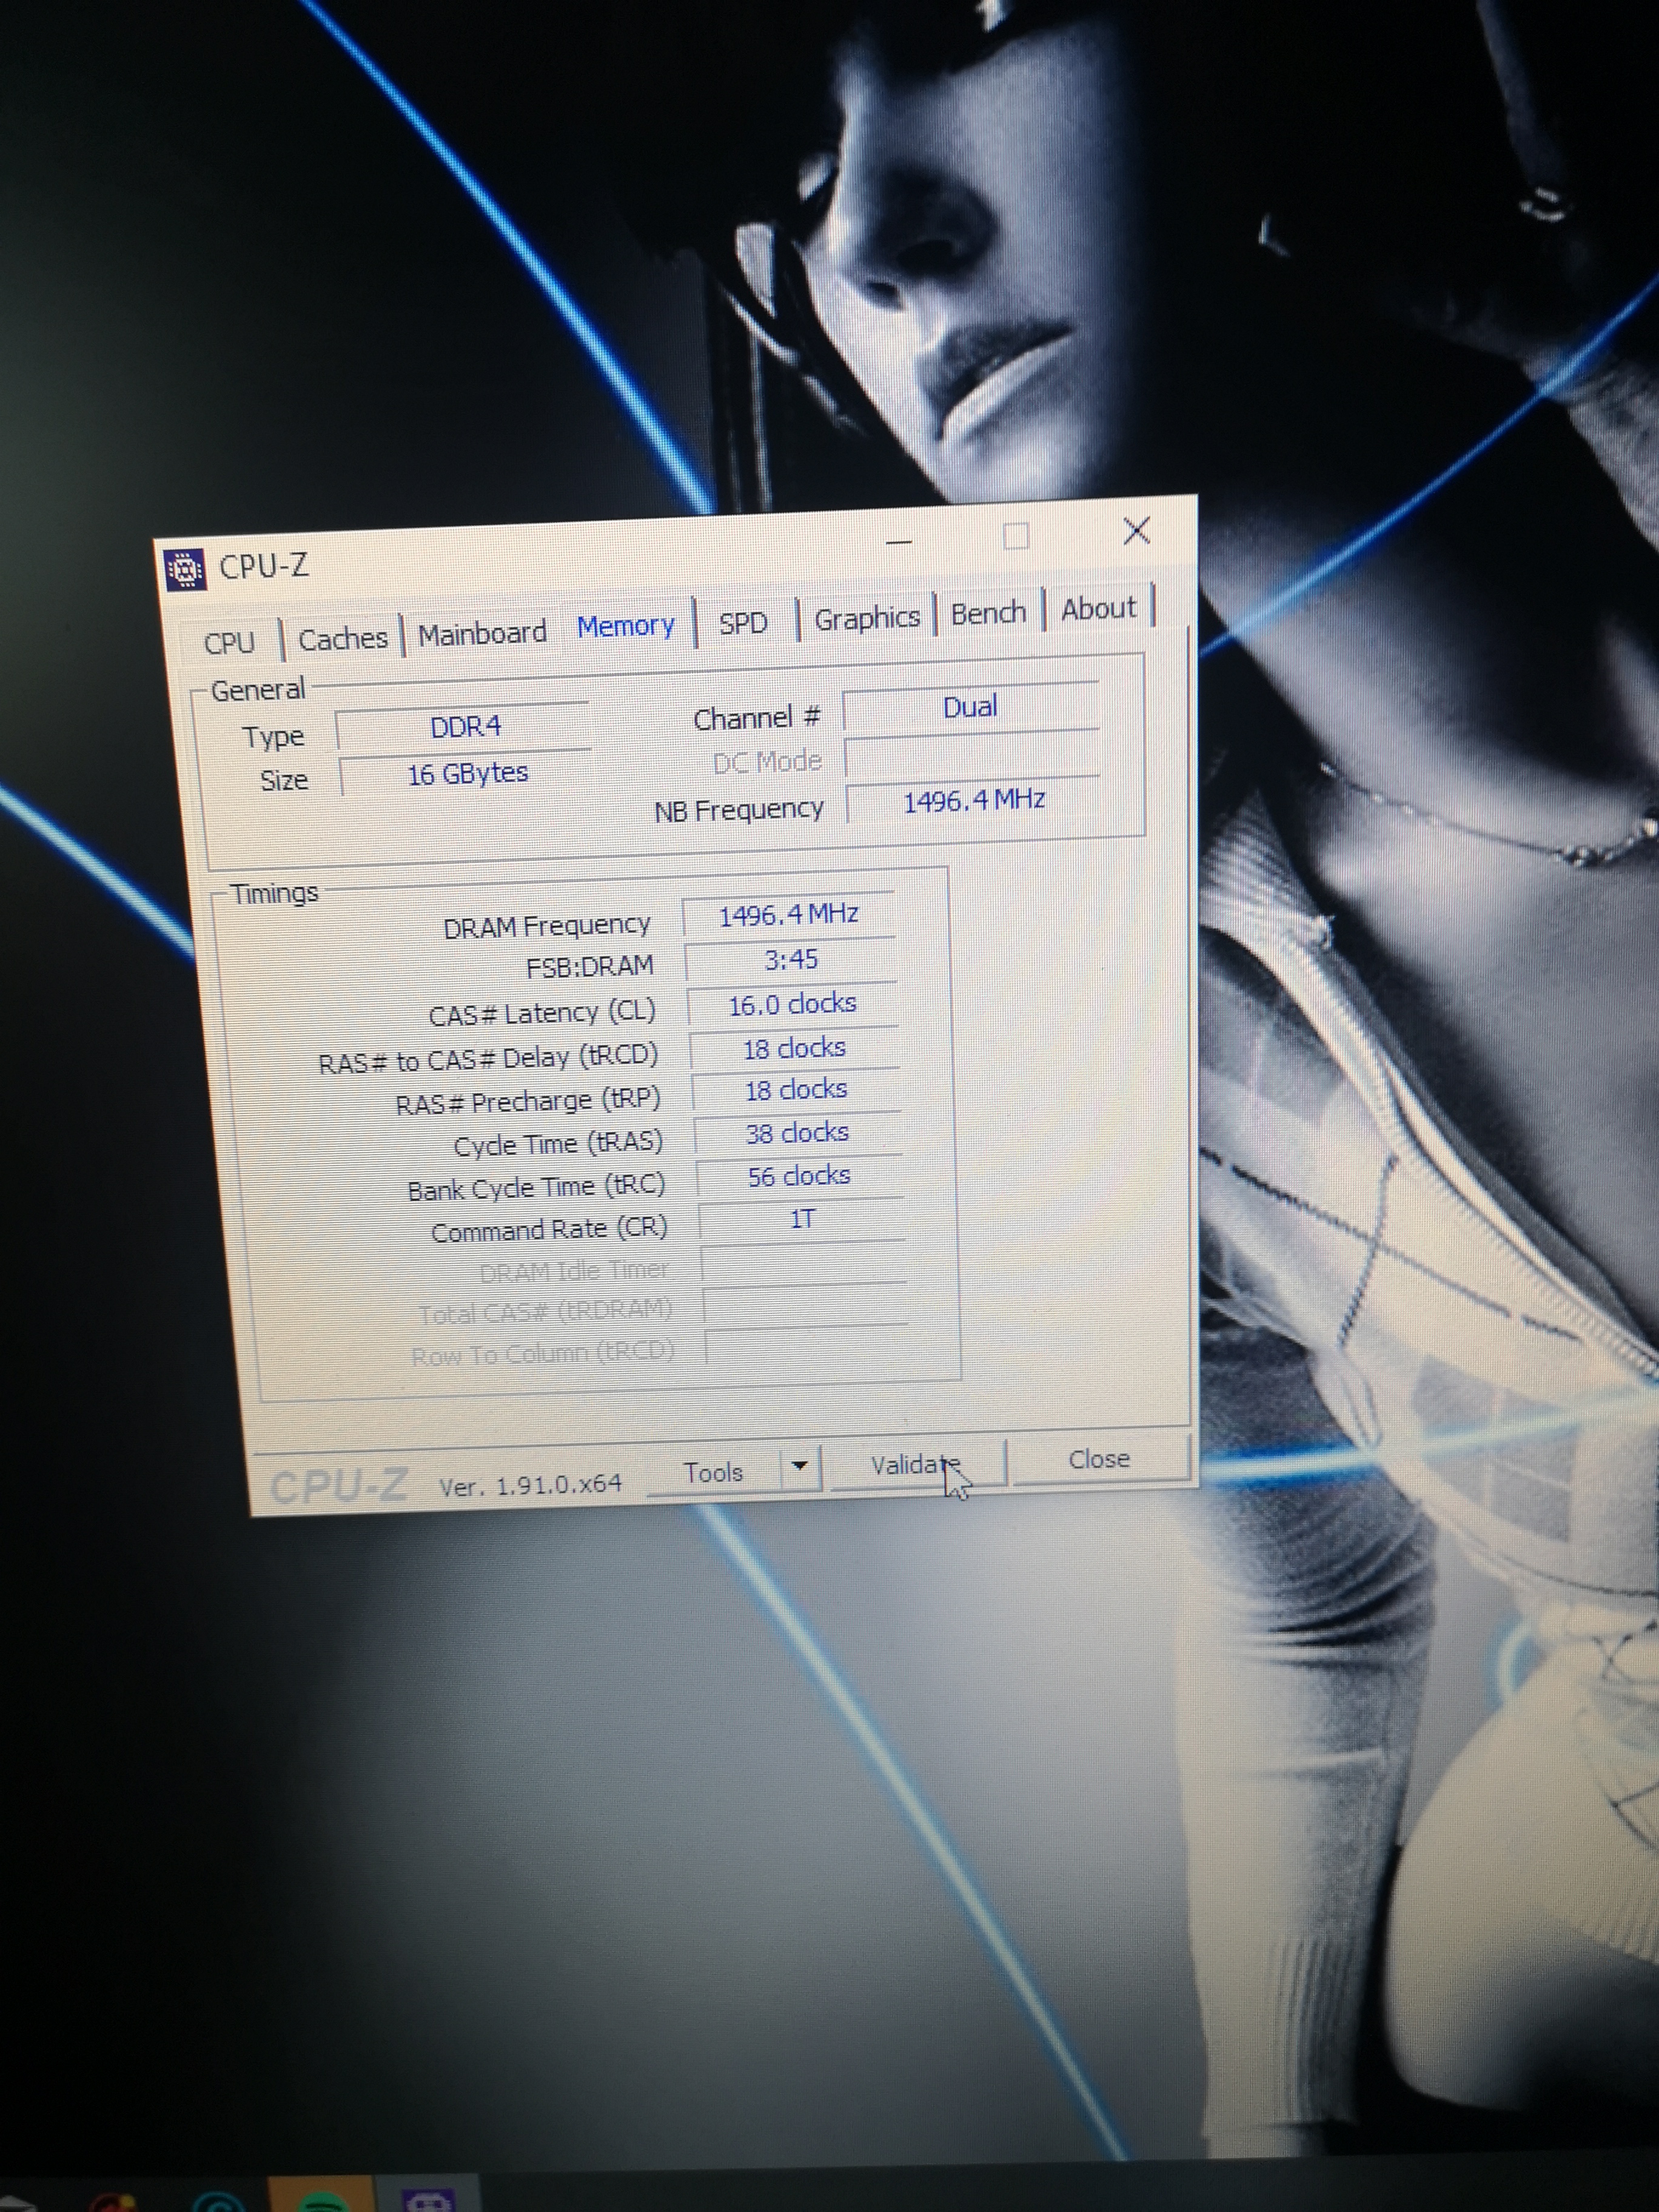1659x2212 pixels.
Task: Click the disabled maximize box icon
Action: (x=1016, y=537)
